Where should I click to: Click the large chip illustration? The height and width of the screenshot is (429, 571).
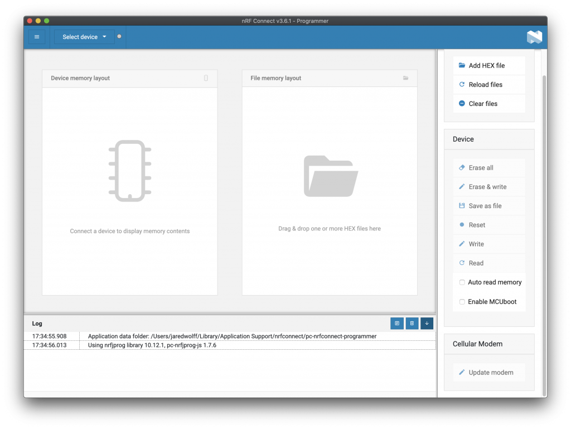[130, 171]
